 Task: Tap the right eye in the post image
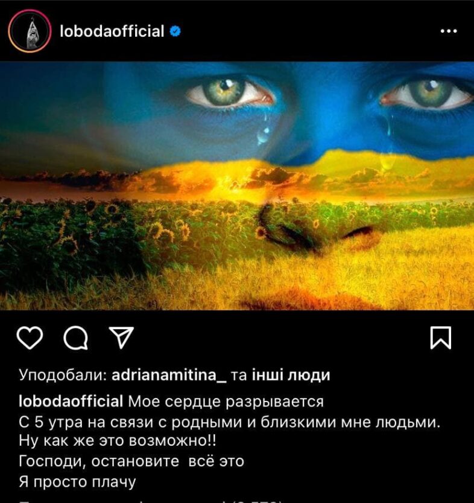[x=426, y=93]
